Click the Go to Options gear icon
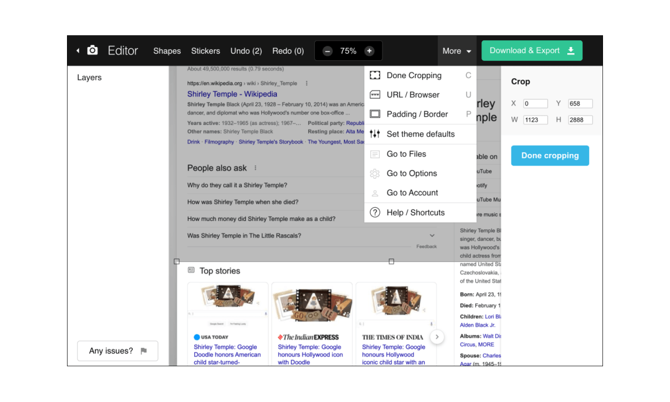 tap(375, 174)
